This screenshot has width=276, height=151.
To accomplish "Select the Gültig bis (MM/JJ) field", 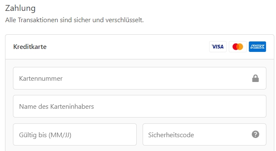I will click(x=75, y=134).
